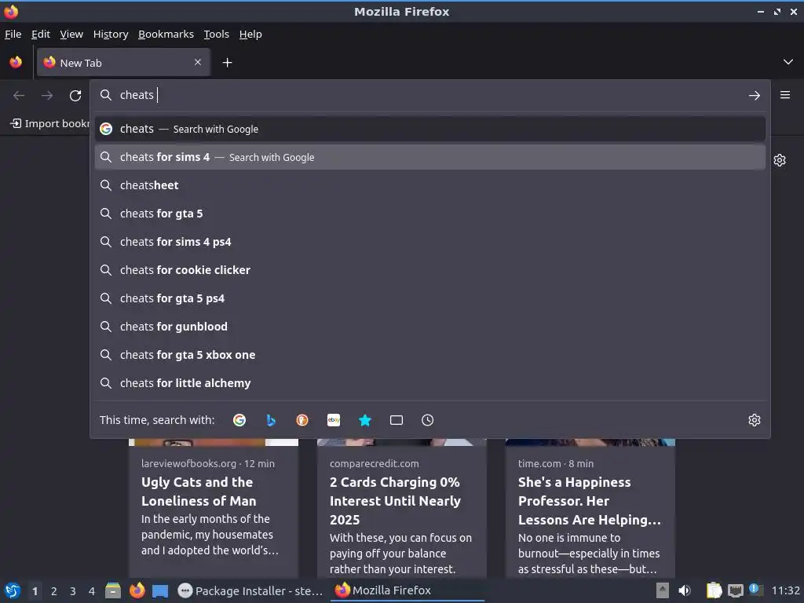This screenshot has height=603, width=804.
Task: Search this time with DuckDuckGo icon
Action: pyautogui.click(x=302, y=421)
